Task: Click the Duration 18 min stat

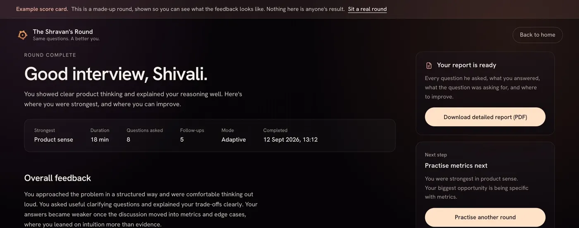Action: point(100,135)
